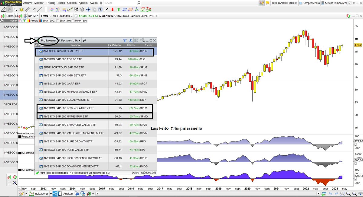Viewport: 363px width, 197px height.
Task: Toggle IA Sistema indicator square
Action: click(x=20, y=153)
